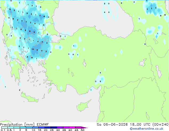Click the Crete island on the map
169x131 pixels.
30,98
